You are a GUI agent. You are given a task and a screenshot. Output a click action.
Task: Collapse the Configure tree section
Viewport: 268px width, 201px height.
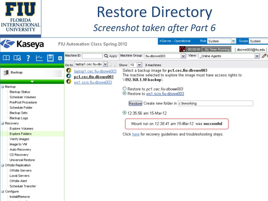click(2, 192)
